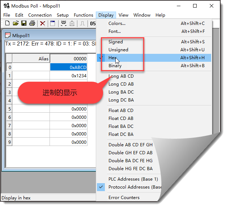Image resolution: width=226 pixels, height=207 pixels.
Task: Open the Connection menu
Action: pyautogui.click(x=40, y=15)
